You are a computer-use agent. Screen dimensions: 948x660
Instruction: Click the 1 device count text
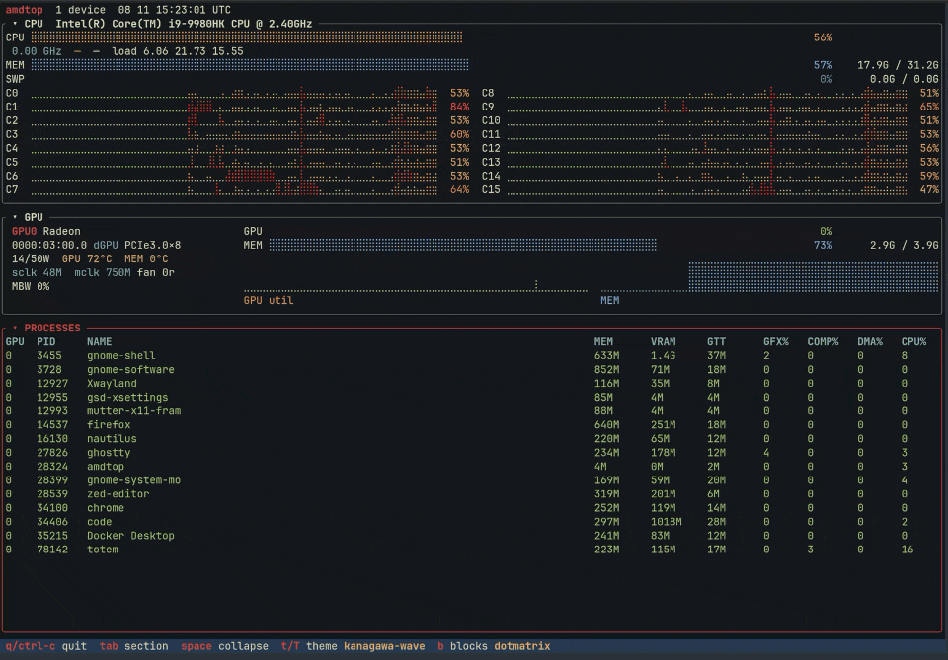(x=80, y=10)
